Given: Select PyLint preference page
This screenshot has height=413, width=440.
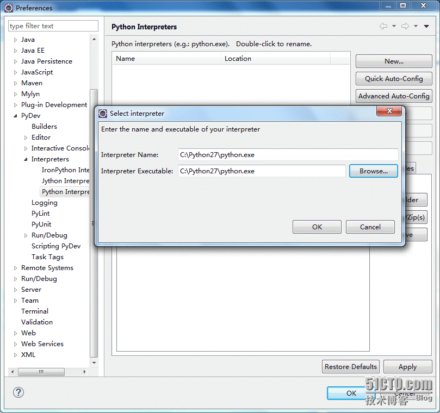Looking at the screenshot, I should point(40,214).
